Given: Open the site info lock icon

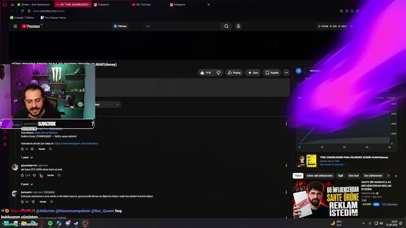Looking at the screenshot, I should point(29,11).
